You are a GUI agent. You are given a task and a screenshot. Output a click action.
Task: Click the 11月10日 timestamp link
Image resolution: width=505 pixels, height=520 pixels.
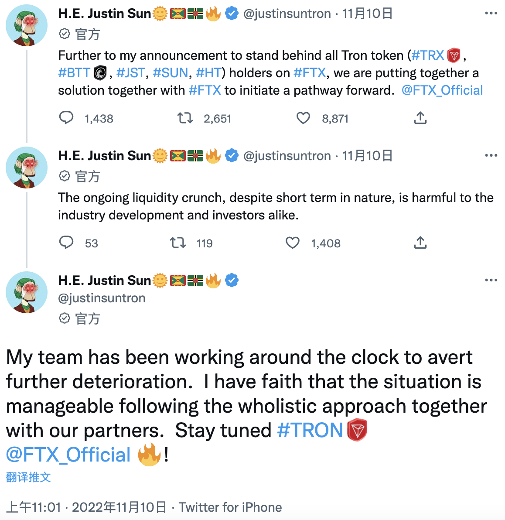click(x=367, y=13)
